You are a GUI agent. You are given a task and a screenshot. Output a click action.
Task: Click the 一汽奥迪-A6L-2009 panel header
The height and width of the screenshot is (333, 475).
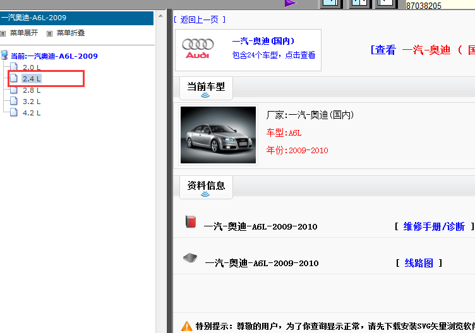(76, 18)
